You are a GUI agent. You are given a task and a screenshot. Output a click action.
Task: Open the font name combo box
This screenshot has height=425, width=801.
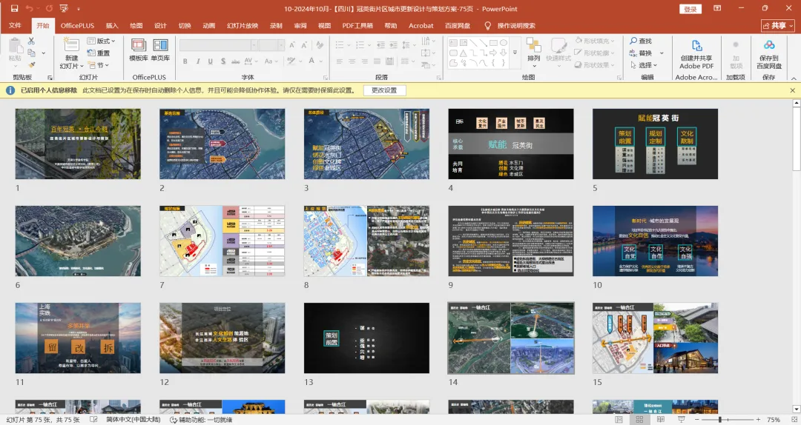[218, 45]
